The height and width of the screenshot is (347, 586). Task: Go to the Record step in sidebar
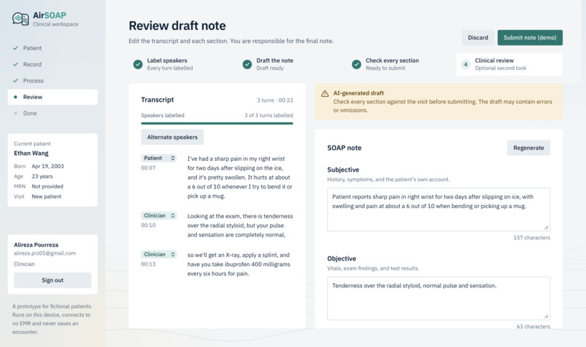(x=52, y=64)
